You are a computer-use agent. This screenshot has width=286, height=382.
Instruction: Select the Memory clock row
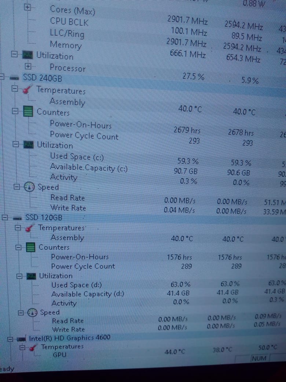(x=66, y=44)
